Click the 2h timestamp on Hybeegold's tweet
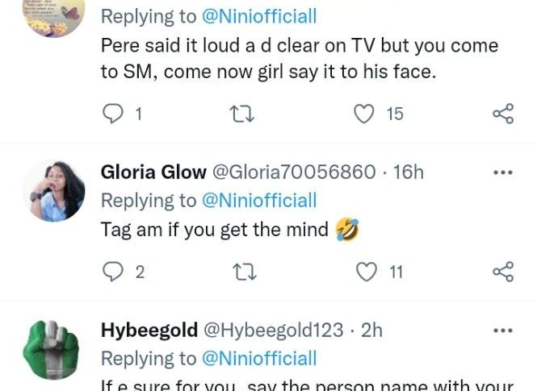 pyautogui.click(x=372, y=331)
